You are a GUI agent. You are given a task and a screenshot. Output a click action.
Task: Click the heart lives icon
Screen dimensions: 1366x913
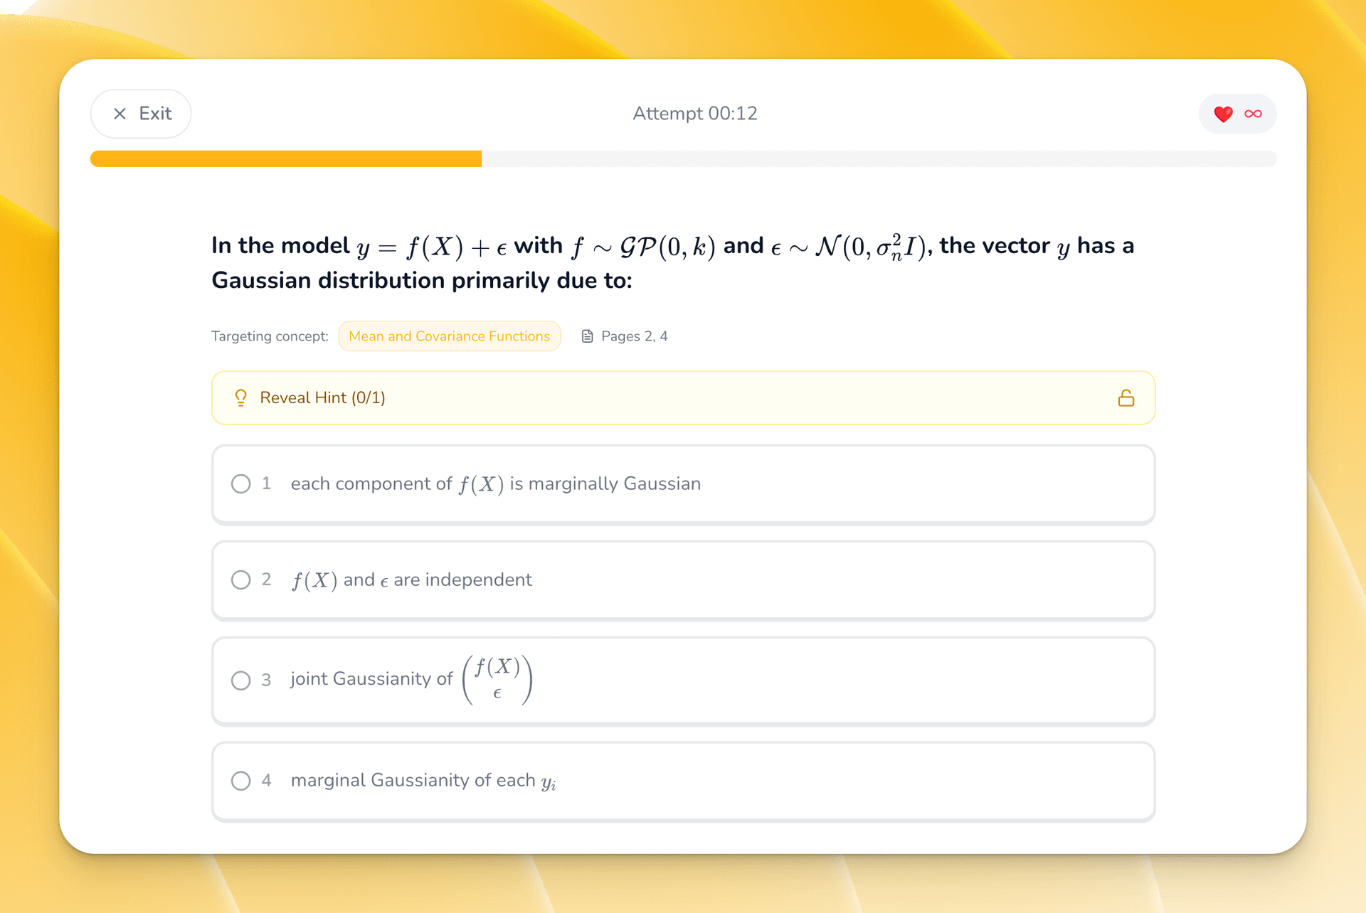(1223, 114)
